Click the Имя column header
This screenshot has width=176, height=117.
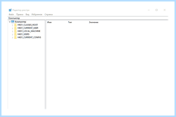(x=49, y=22)
